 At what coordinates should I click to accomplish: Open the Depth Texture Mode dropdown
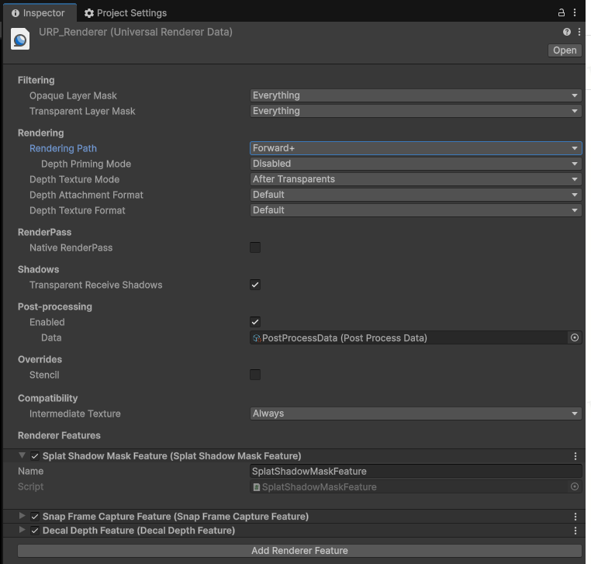pyautogui.click(x=416, y=179)
